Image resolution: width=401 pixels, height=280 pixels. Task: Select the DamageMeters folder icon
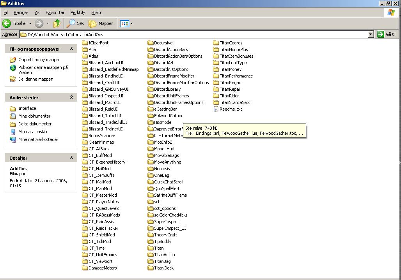pyautogui.click(x=85, y=268)
